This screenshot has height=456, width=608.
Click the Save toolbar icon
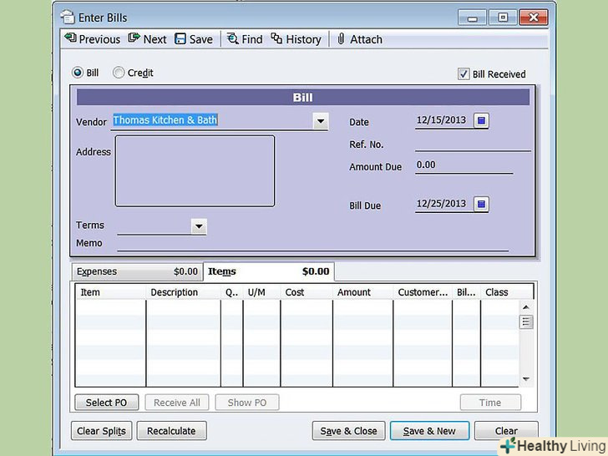tap(193, 39)
